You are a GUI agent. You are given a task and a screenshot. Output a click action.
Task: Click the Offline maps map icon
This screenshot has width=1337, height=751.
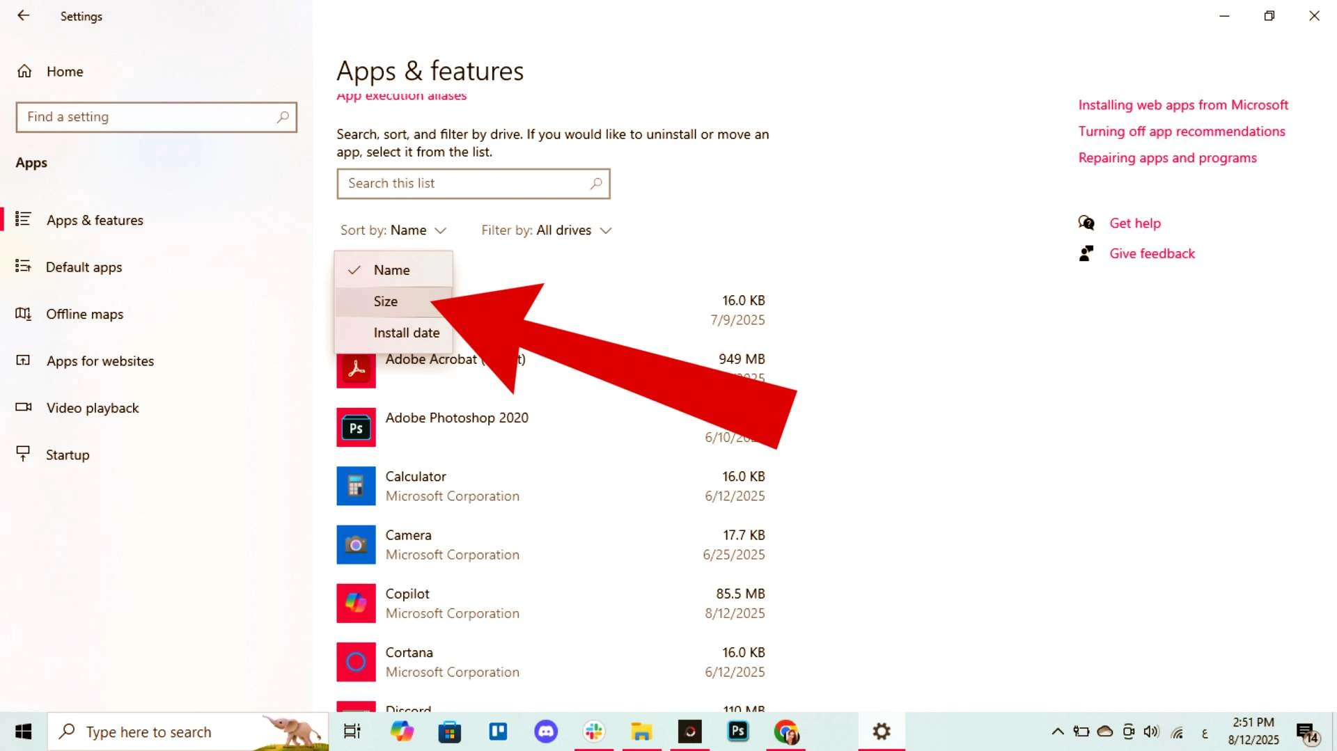point(23,313)
